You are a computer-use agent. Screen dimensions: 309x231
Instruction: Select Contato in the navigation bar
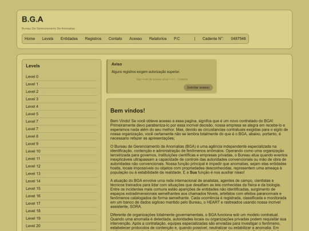point(115,39)
